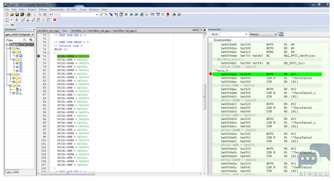This screenshot has width=334, height=181.
Task: Click the Reset debug icon
Action: 7,20
